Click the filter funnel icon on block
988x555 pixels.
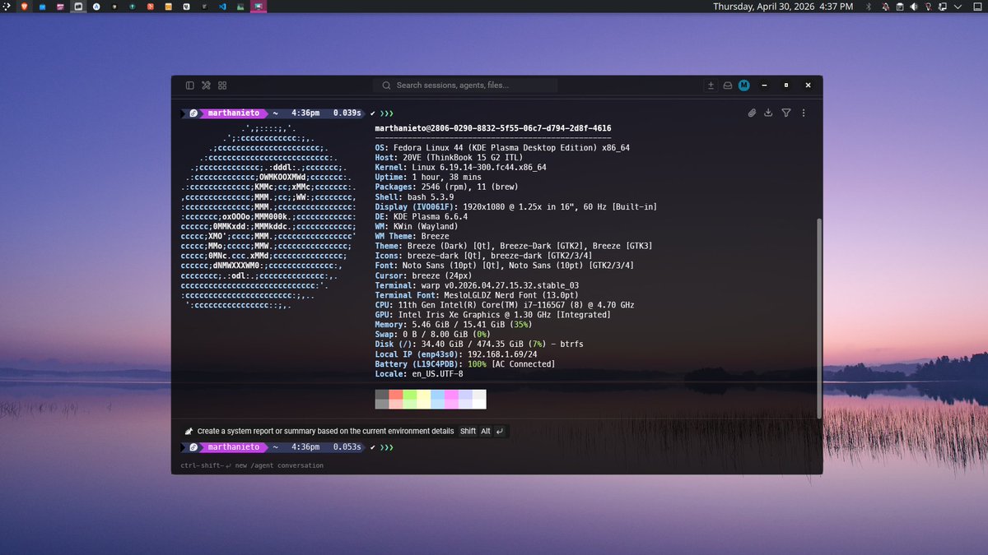[x=786, y=113]
